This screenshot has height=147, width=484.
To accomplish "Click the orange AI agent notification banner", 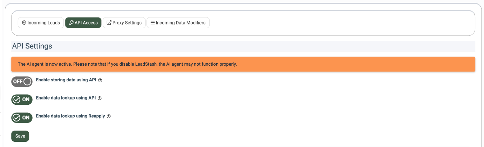I will coord(243,64).
